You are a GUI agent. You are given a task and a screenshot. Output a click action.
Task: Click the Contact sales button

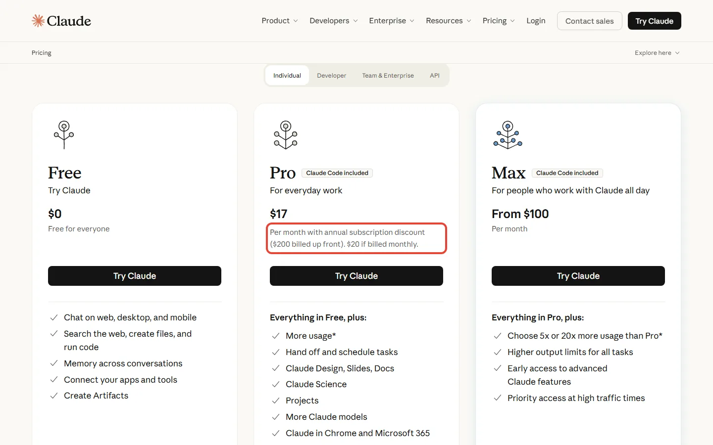pos(589,21)
